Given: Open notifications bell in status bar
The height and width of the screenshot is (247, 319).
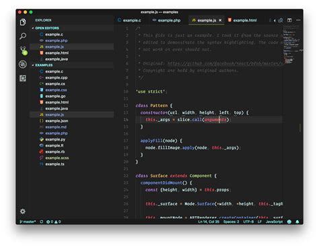Looking at the screenshot, I should point(297,221).
